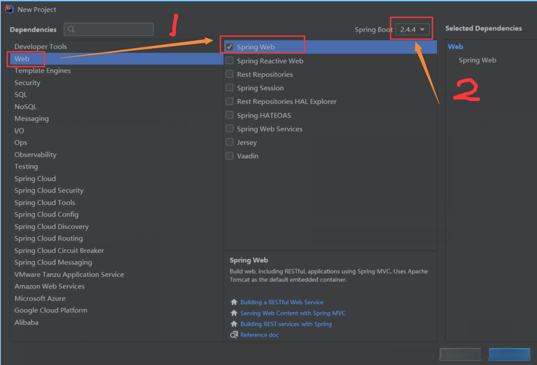
Task: Choose the SQL dependency category
Action: click(x=21, y=95)
